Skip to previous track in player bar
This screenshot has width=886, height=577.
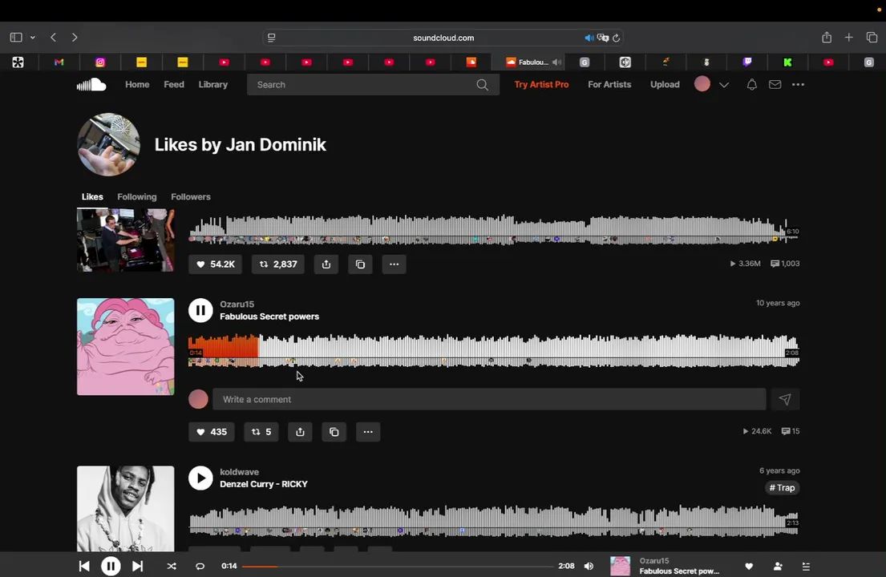[x=84, y=566]
